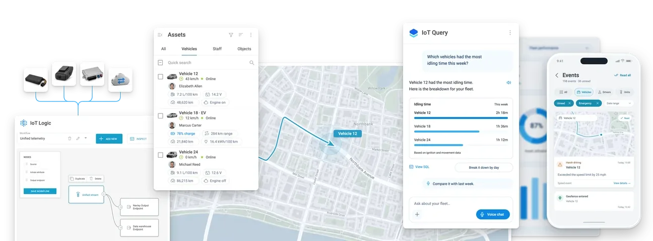Check the Vehicle 18 · EV checkbox
653x241 pixels.
point(160,115)
